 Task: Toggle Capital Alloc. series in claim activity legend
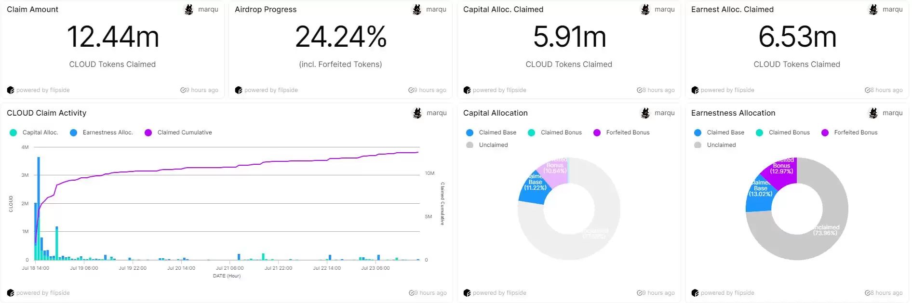40,132
